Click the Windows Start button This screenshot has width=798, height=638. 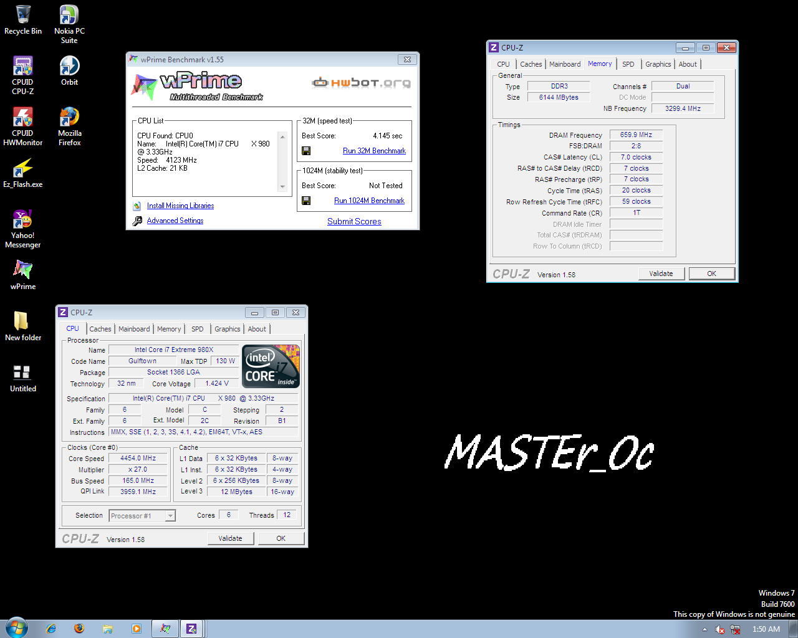click(16, 628)
